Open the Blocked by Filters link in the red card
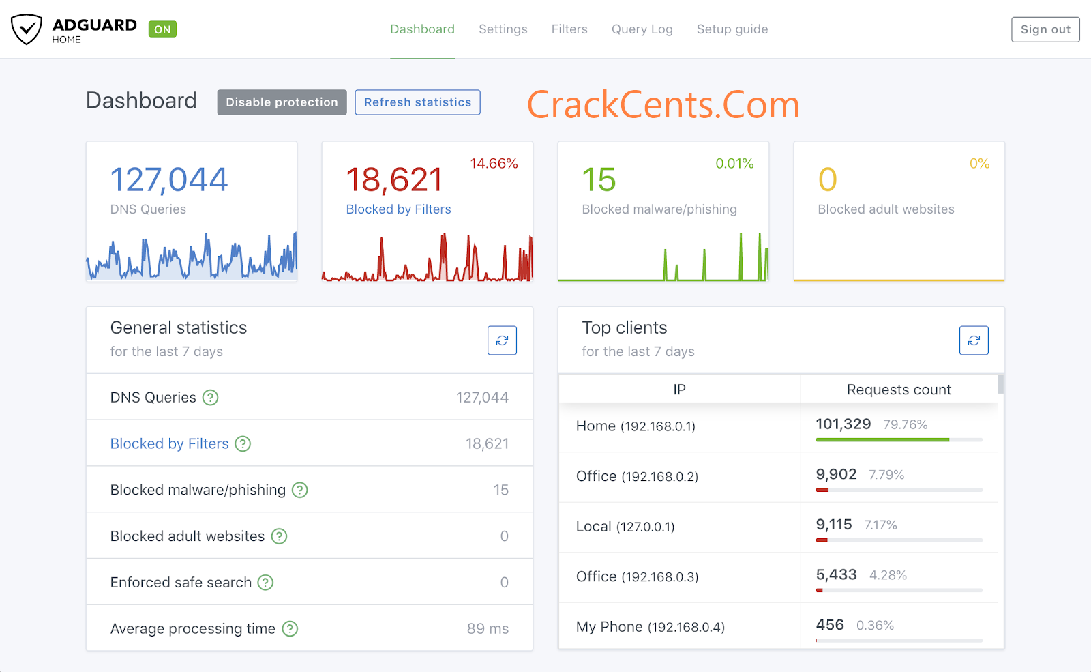Screen dimensions: 1091x672 398,209
